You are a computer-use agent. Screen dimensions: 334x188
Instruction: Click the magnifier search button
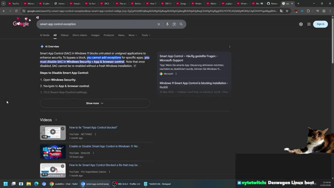click(x=181, y=24)
